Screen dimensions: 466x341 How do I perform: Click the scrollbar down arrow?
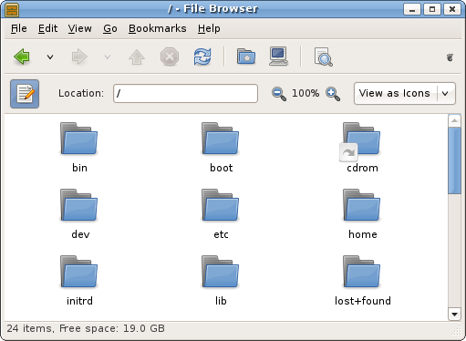click(x=454, y=315)
